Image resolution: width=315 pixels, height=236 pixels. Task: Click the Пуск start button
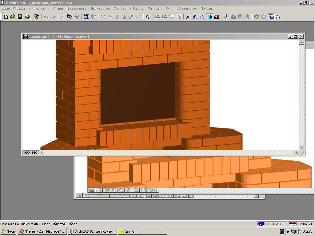click(8, 231)
